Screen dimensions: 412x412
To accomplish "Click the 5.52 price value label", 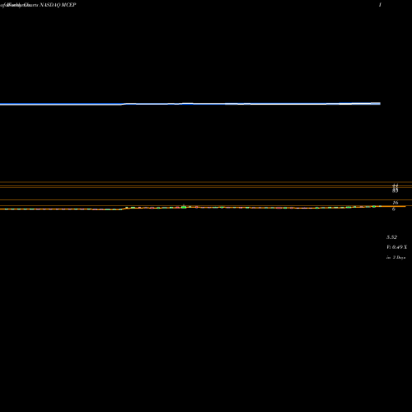I will coord(391,237).
